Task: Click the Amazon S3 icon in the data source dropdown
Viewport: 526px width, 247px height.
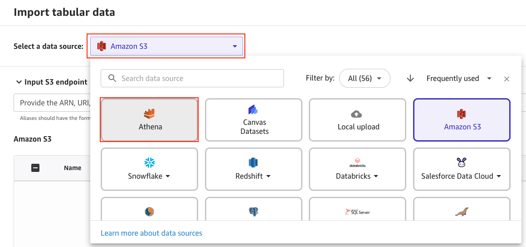Action: point(101,46)
